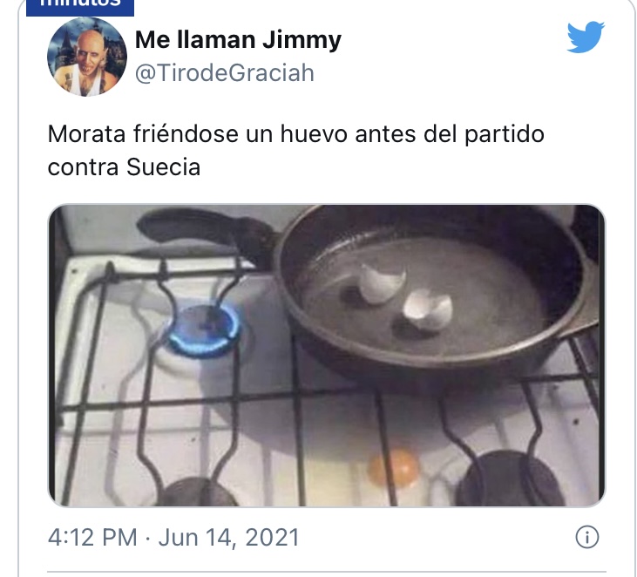Click the @TirodeGraciah handle
Viewport: 637px width, 577px height.
tap(224, 73)
